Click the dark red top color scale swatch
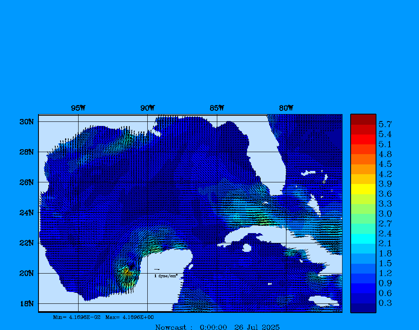Screen dimensions: 419x330 [x=363, y=119]
